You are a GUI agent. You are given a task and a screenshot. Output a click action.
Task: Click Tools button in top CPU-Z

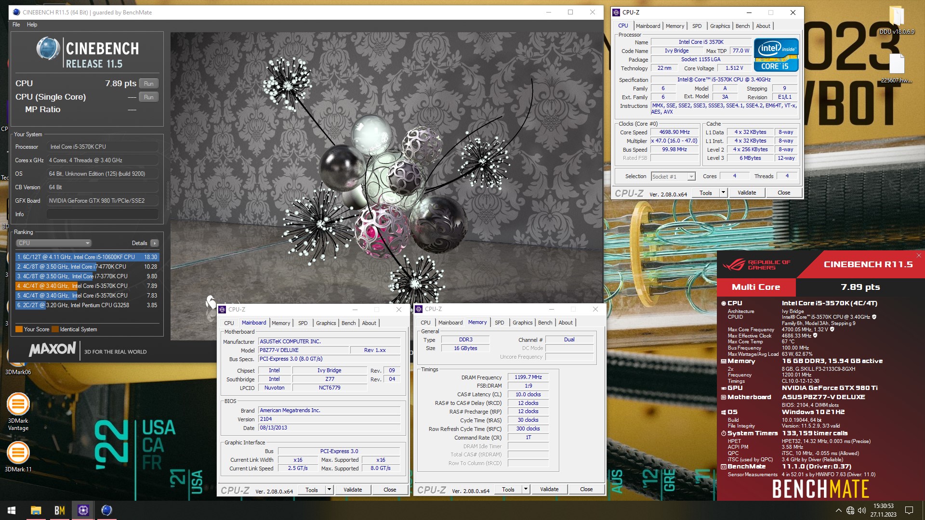(x=706, y=193)
